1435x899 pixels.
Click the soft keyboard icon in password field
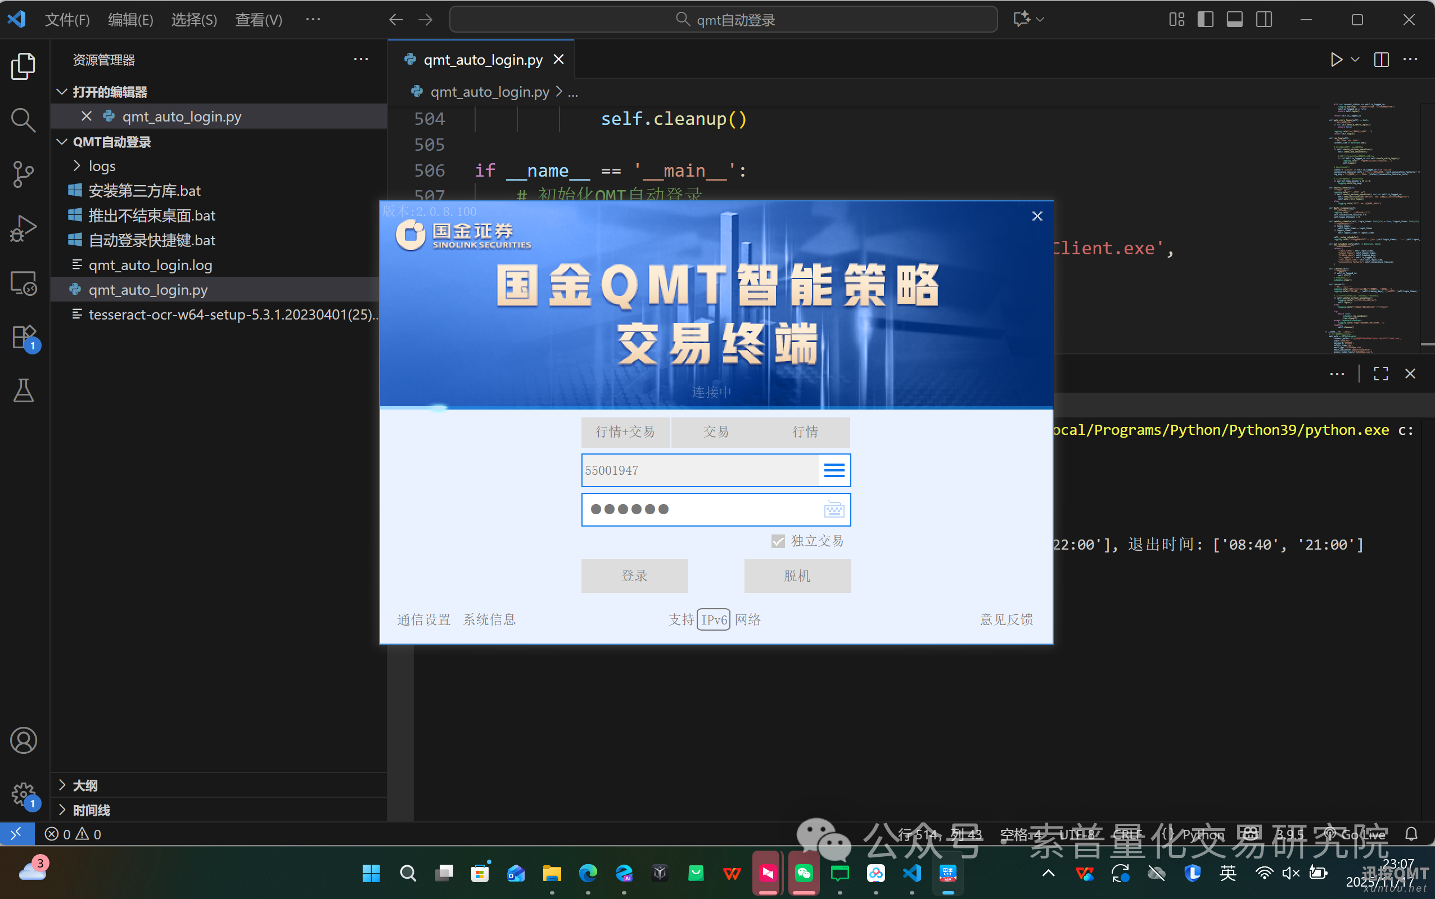pos(834,510)
